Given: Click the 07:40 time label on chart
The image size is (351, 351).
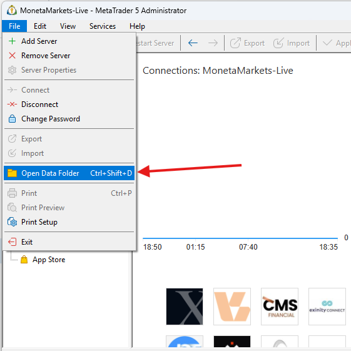Looking at the screenshot, I should tap(248, 247).
